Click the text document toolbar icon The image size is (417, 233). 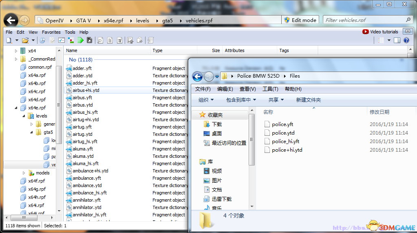[x=110, y=40]
